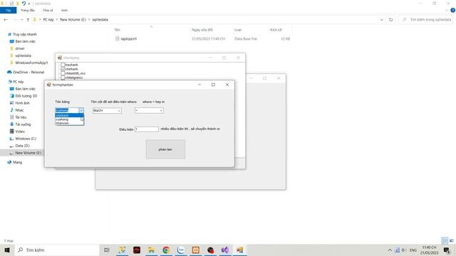Click PC này in the address breadcrumb
This screenshot has height=256, width=456.
[48, 20]
